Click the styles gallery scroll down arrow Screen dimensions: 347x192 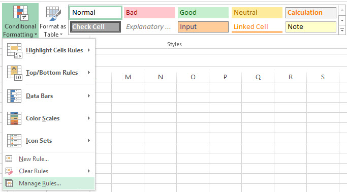342,21
